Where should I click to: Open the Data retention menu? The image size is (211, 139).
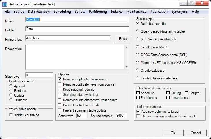coord(39,12)
